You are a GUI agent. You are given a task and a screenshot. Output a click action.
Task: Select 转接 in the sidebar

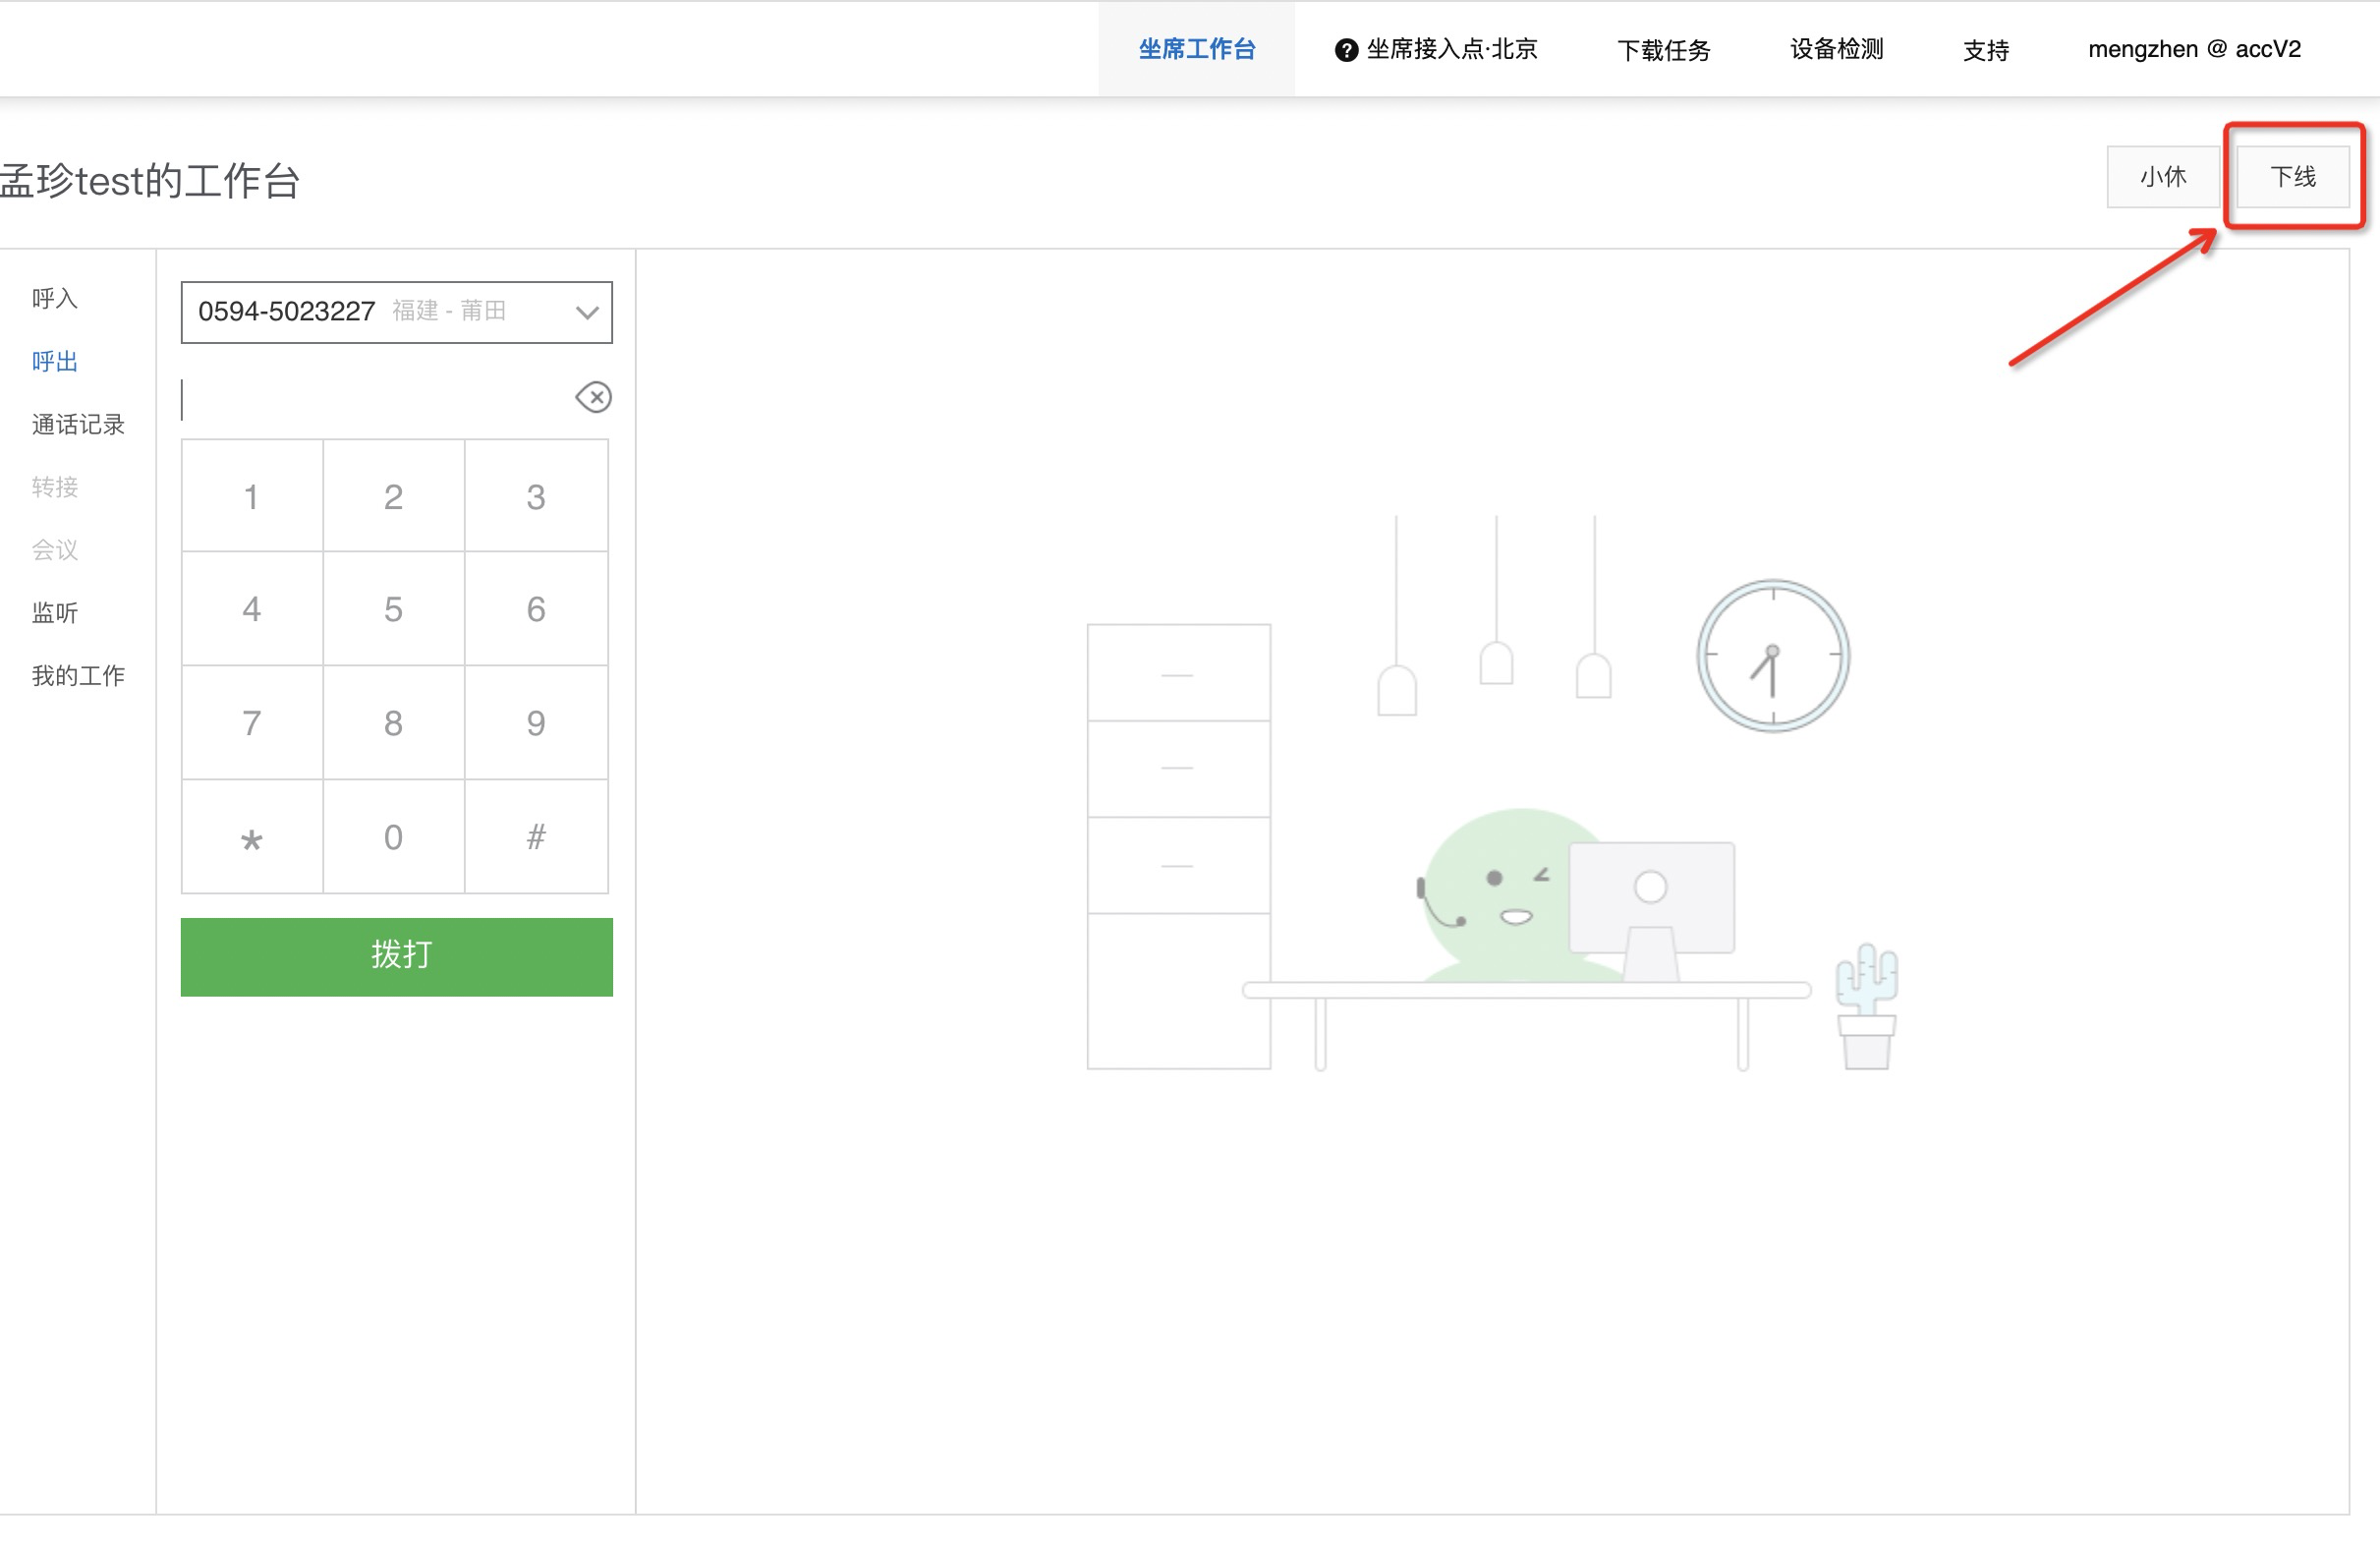pyautogui.click(x=55, y=487)
